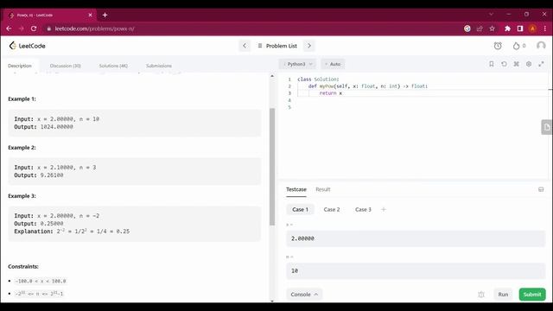Screen dimensions: 553x311
Task: Open the timer alarm clock icon
Action: tap(498, 46)
